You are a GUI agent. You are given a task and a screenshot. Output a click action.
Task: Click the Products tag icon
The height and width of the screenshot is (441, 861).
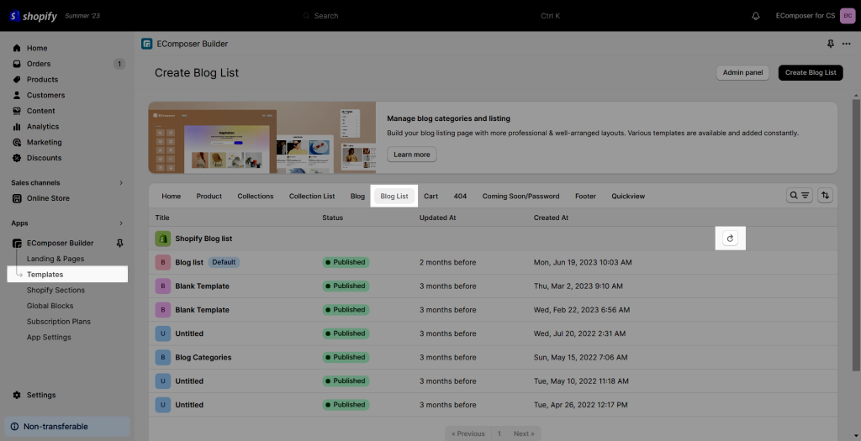coord(17,80)
